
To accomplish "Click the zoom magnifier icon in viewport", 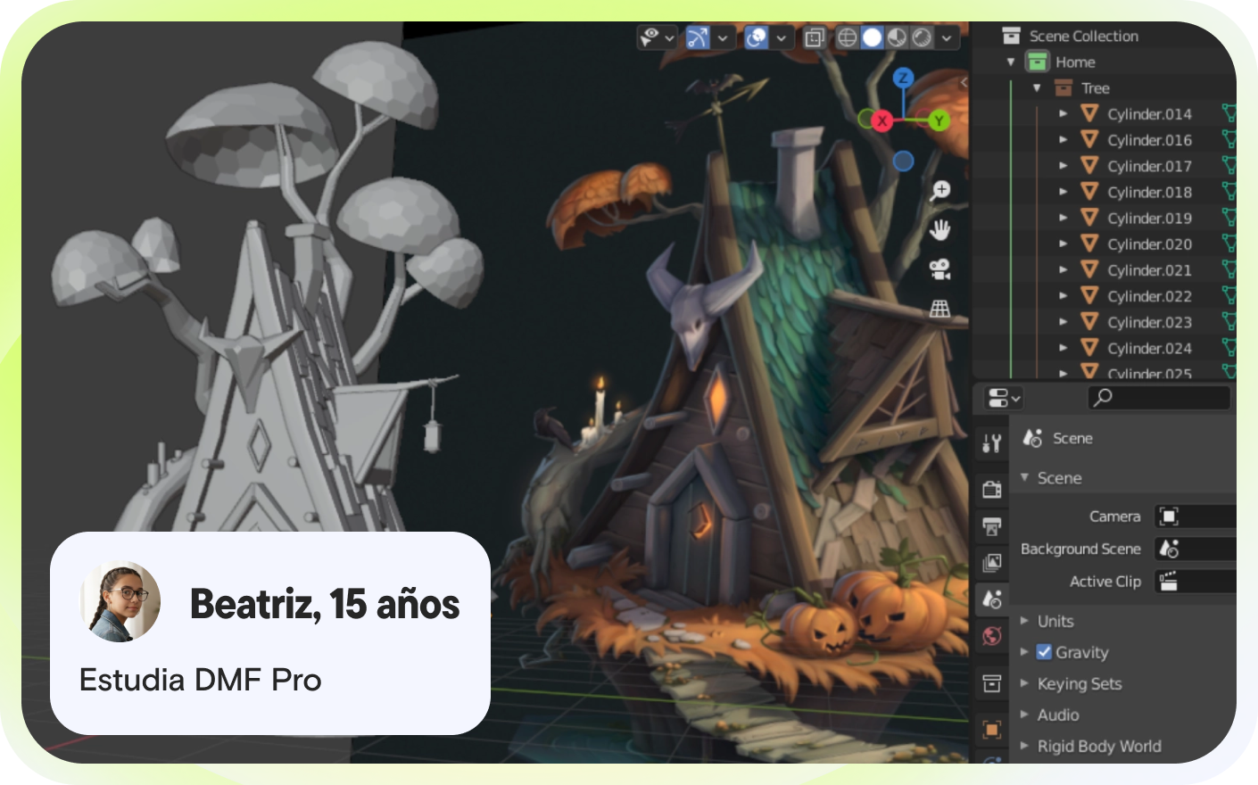I will (x=939, y=190).
